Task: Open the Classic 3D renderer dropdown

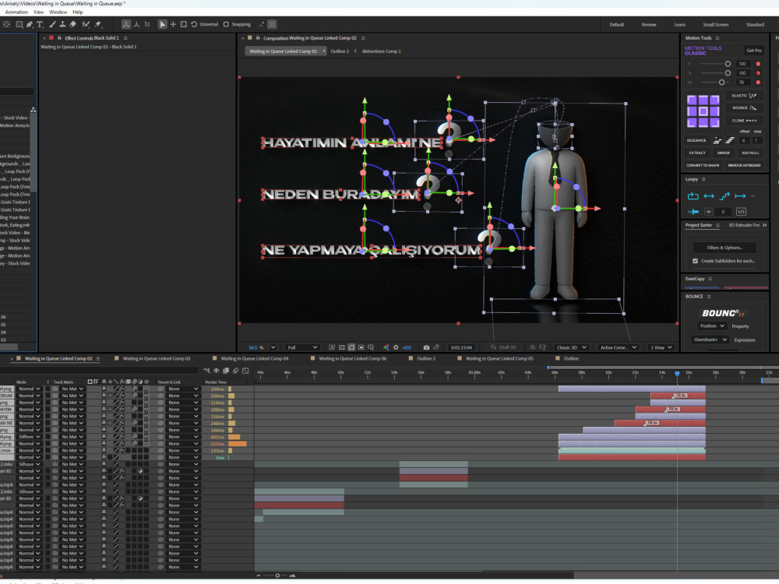Action: pyautogui.click(x=571, y=347)
